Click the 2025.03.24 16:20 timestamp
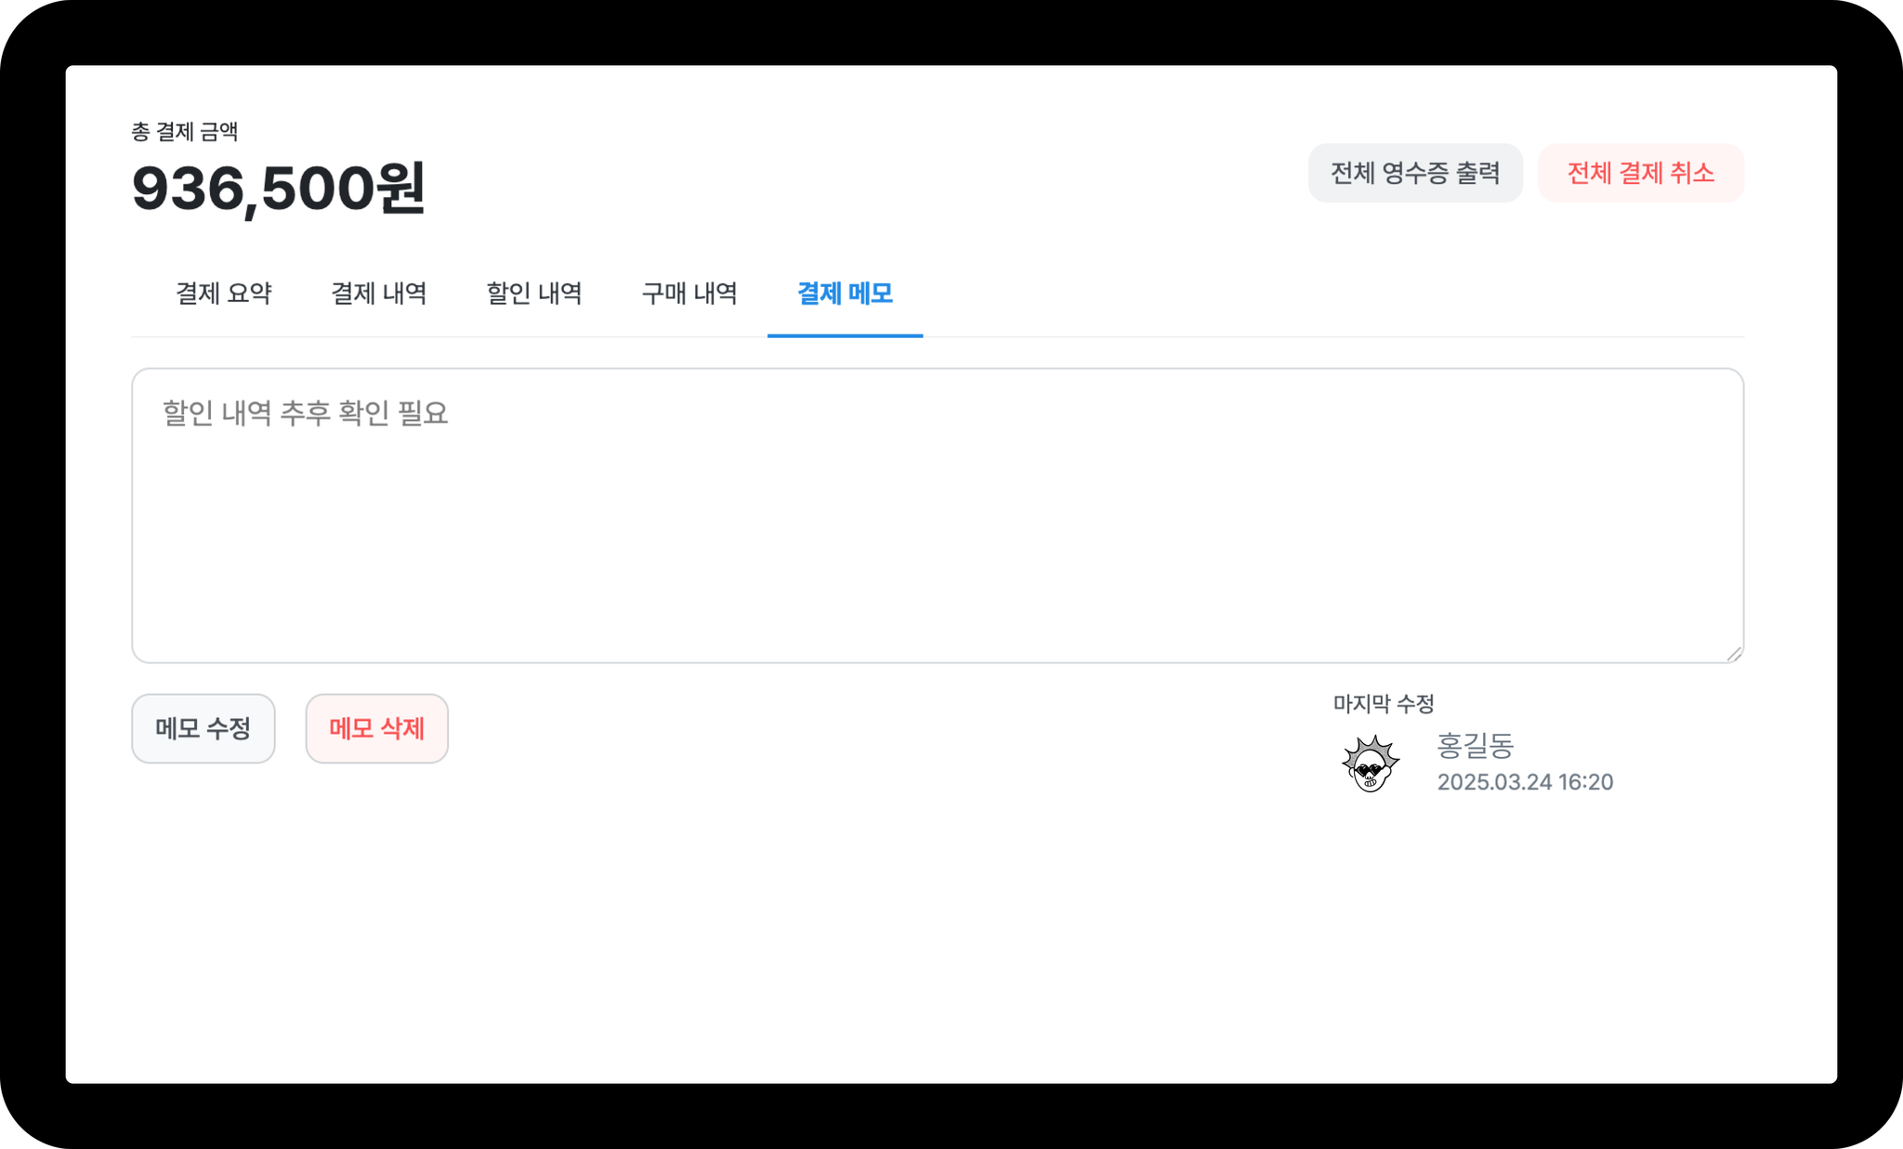This screenshot has width=1903, height=1149. click(1525, 782)
